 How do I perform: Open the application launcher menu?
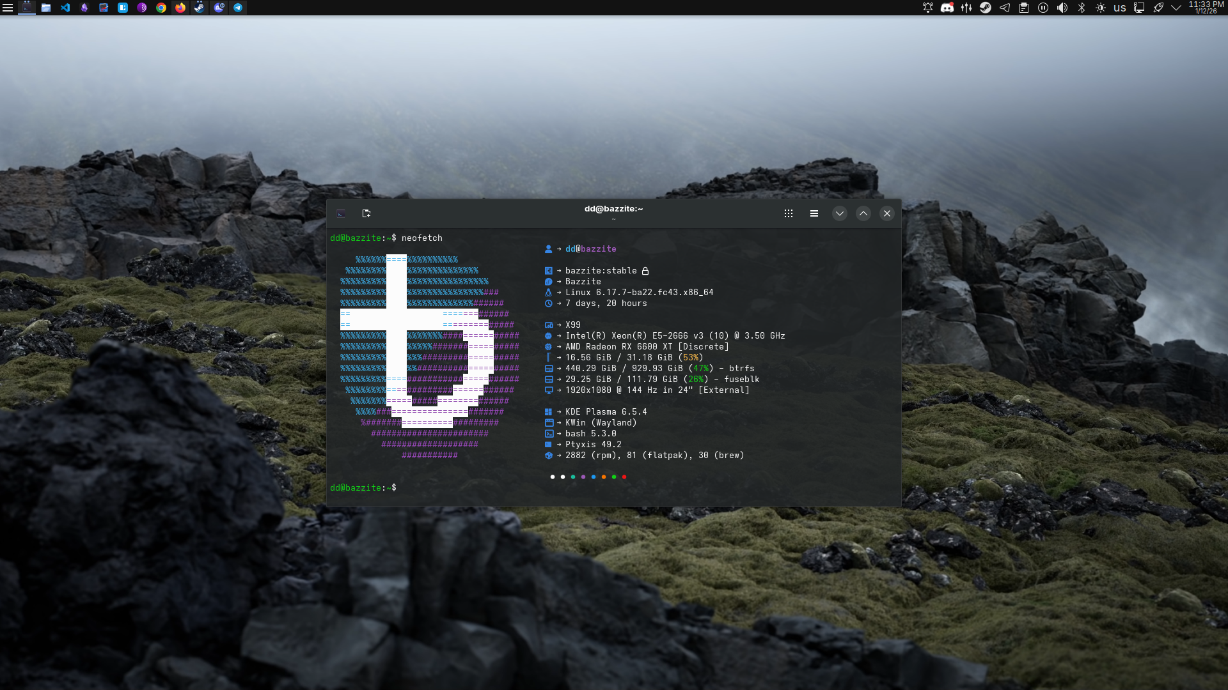click(8, 8)
